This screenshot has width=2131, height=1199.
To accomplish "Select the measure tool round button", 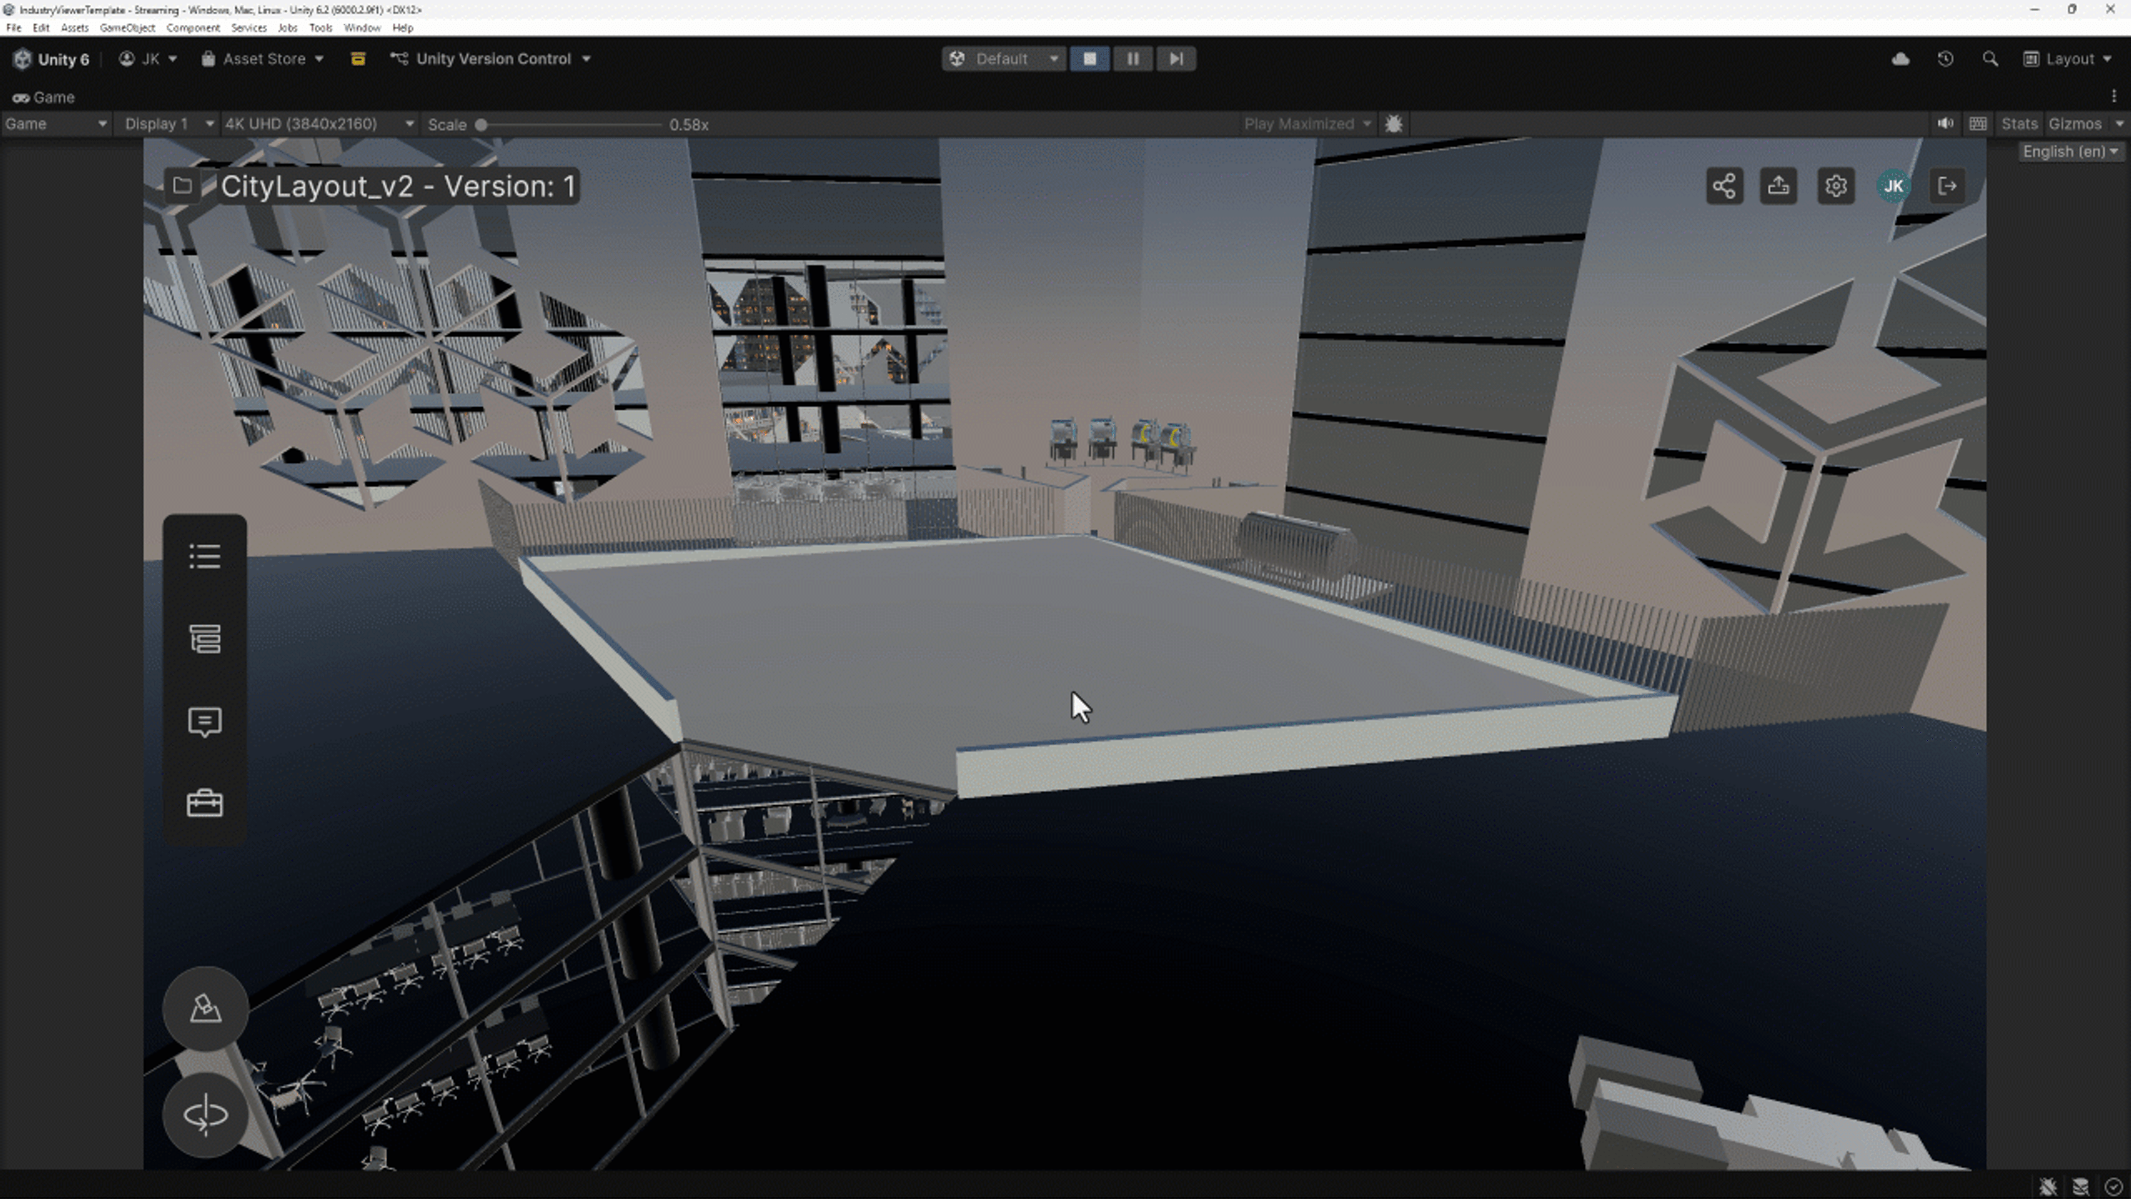I will (x=205, y=1008).
